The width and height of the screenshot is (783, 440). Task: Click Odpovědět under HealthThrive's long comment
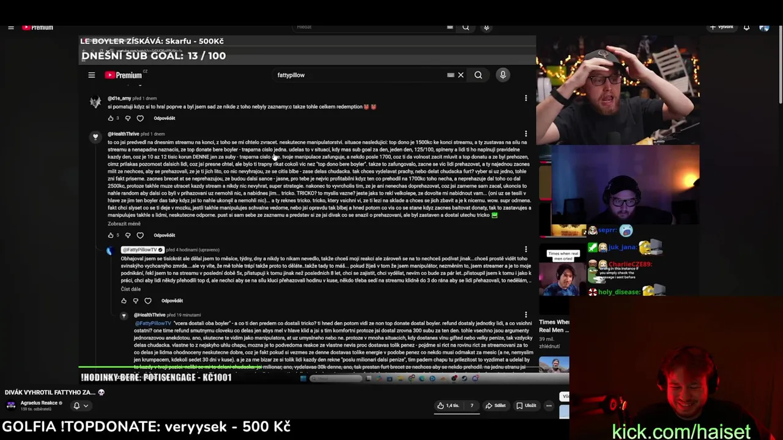pos(164,235)
